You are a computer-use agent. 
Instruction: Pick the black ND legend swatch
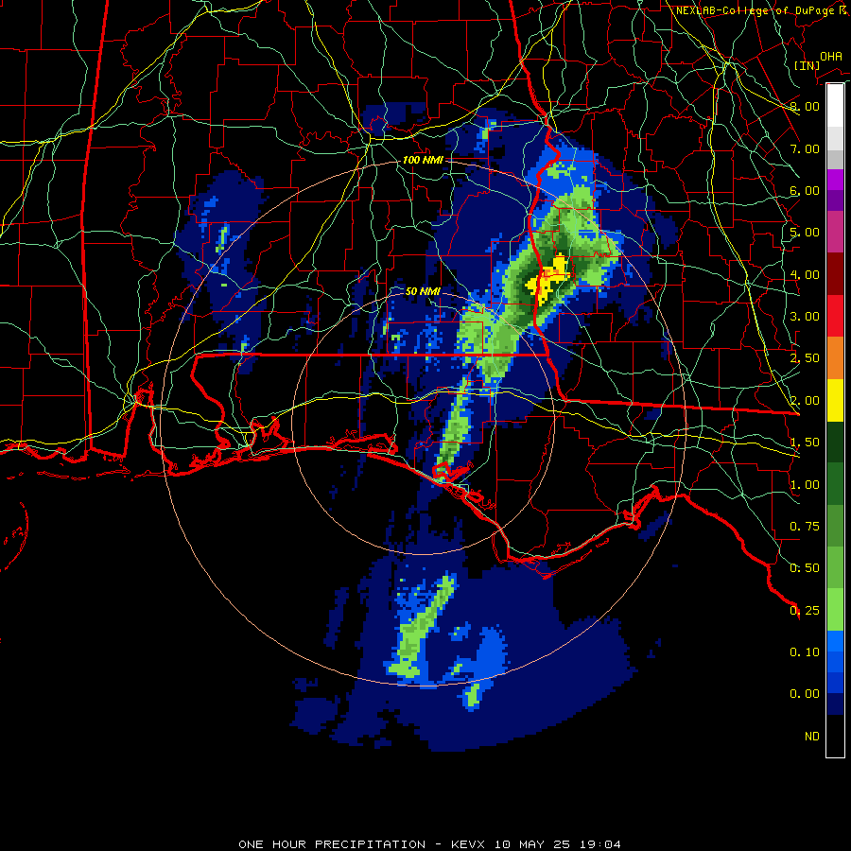pyautogui.click(x=835, y=736)
